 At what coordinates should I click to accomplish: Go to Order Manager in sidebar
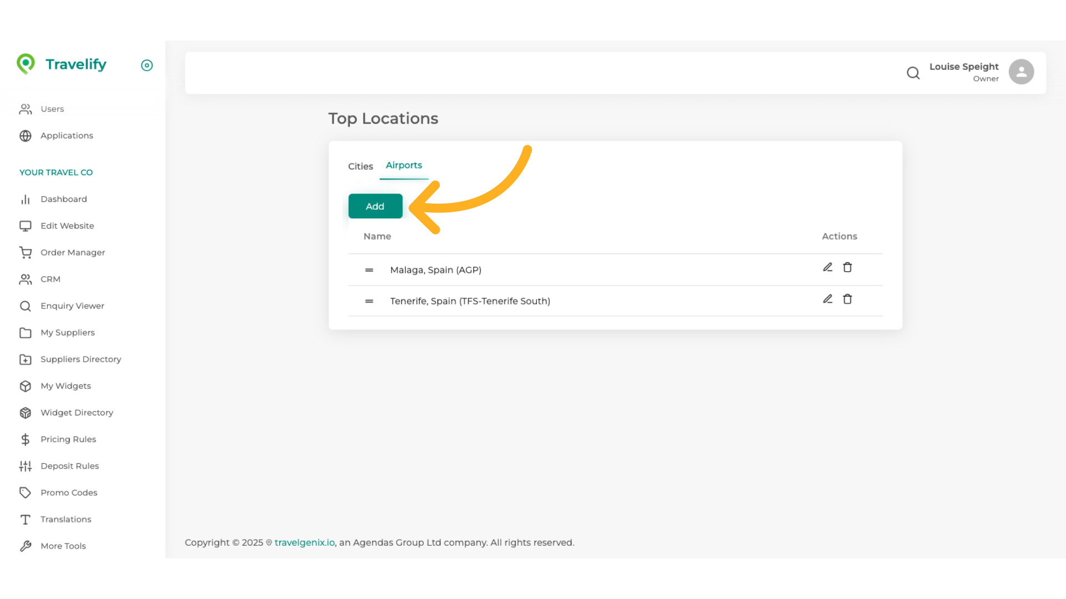[x=72, y=252]
